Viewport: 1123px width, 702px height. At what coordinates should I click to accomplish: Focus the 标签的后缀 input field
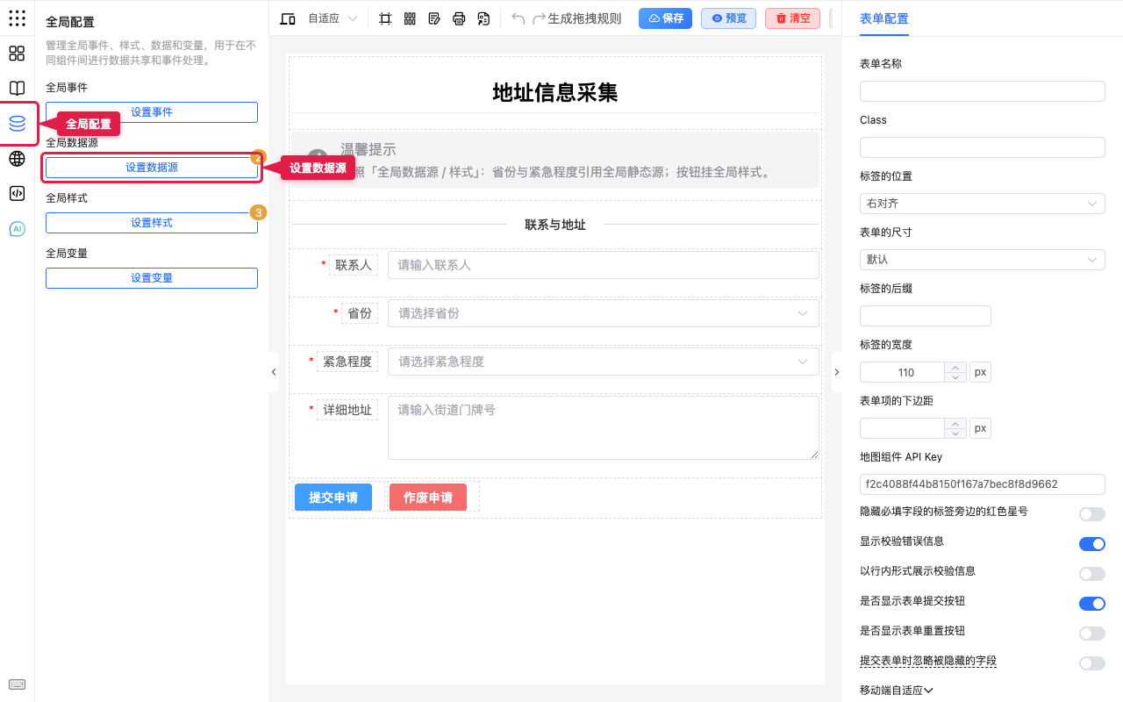pyautogui.click(x=926, y=316)
